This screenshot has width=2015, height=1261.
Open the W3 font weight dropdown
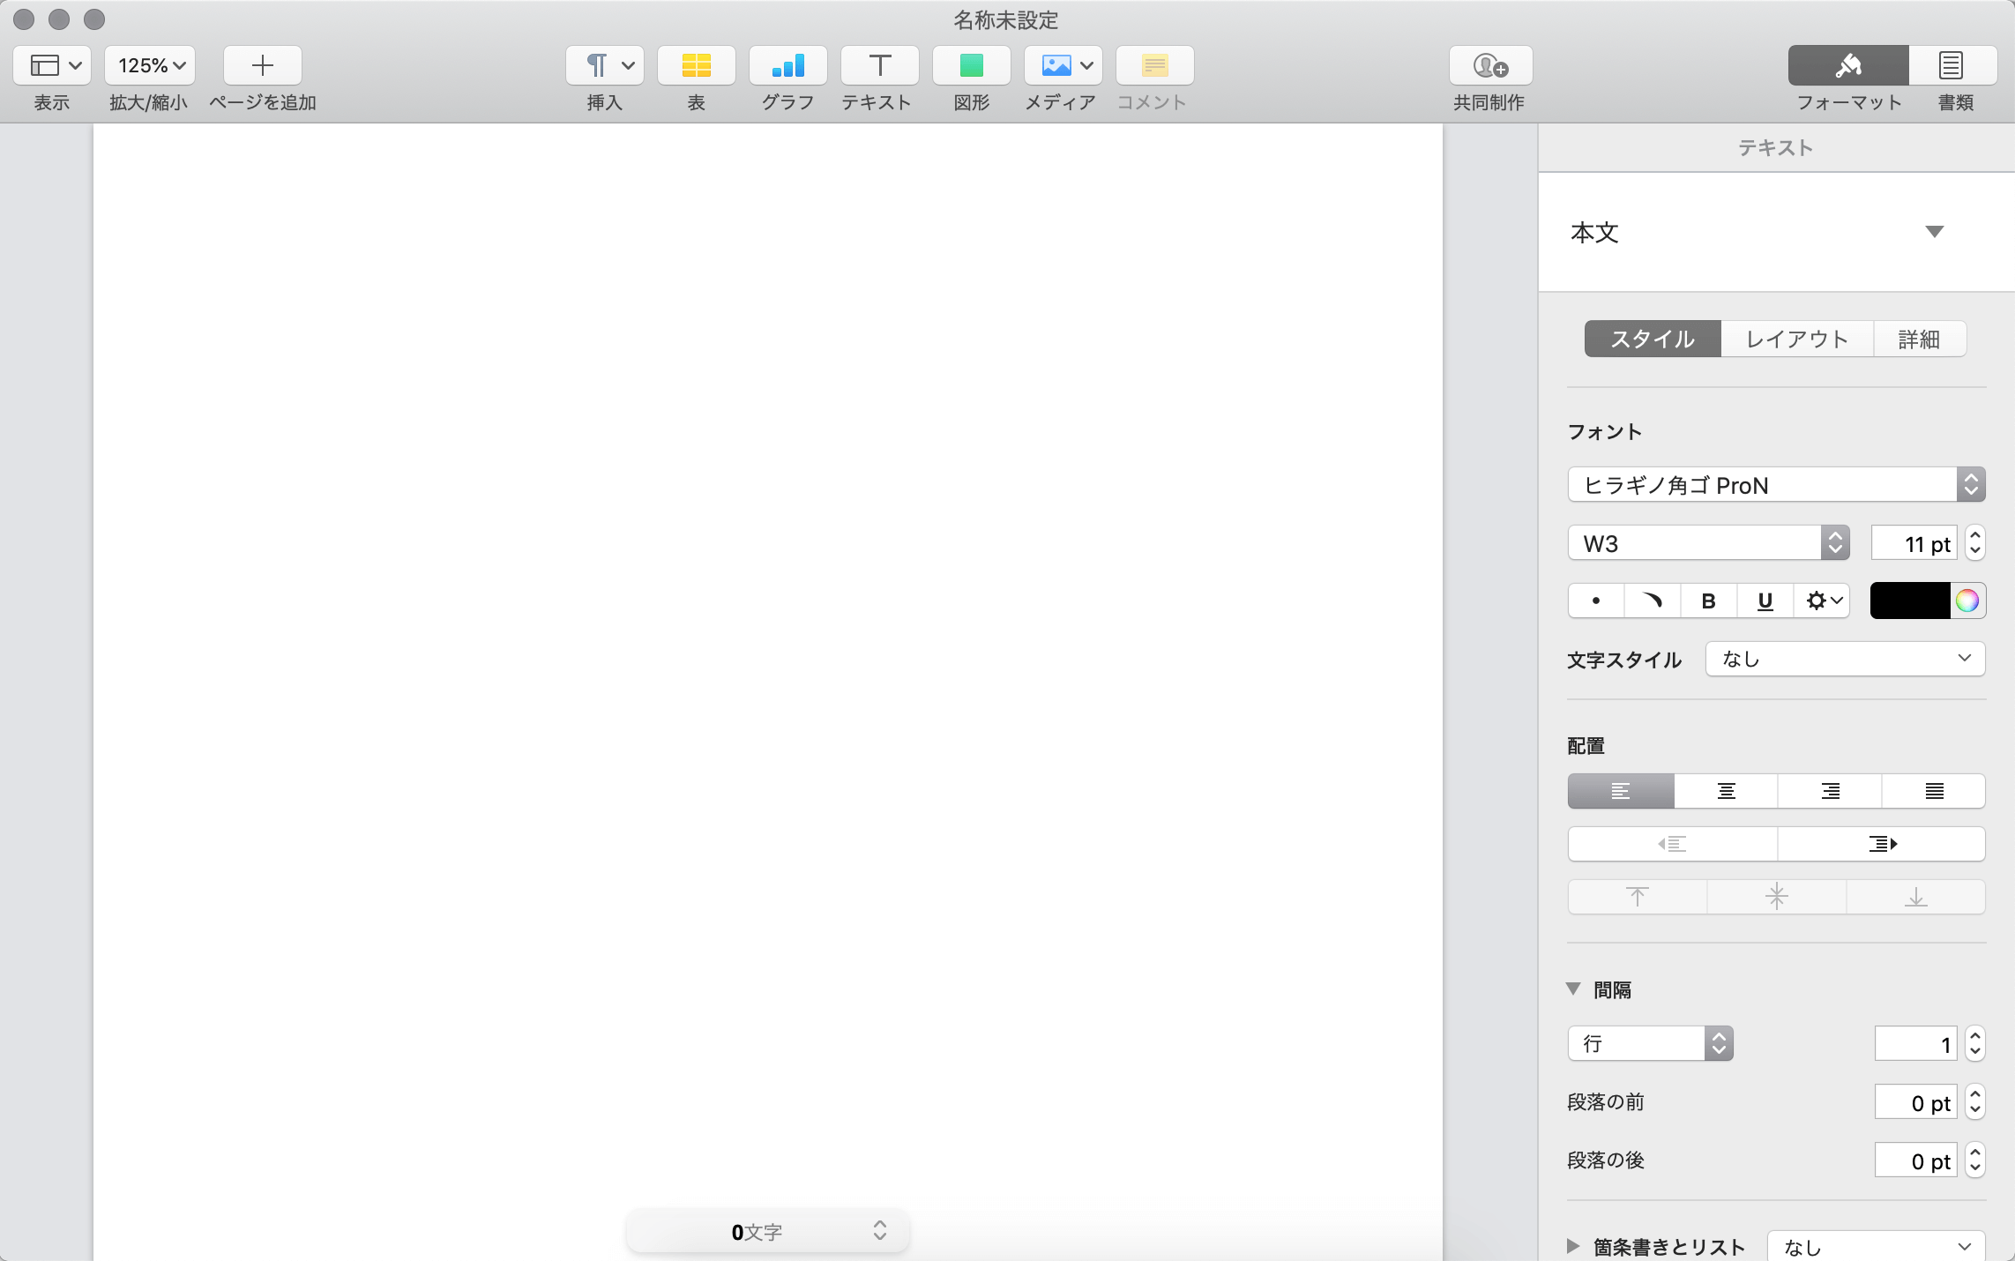tap(1709, 543)
